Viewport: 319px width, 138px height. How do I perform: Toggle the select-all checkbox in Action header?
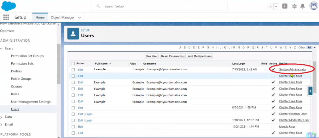(x=73, y=64)
